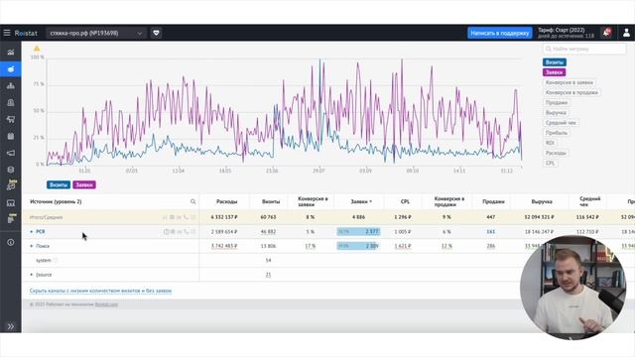Select the highlighted analytics icon in sidebar

click(11, 69)
